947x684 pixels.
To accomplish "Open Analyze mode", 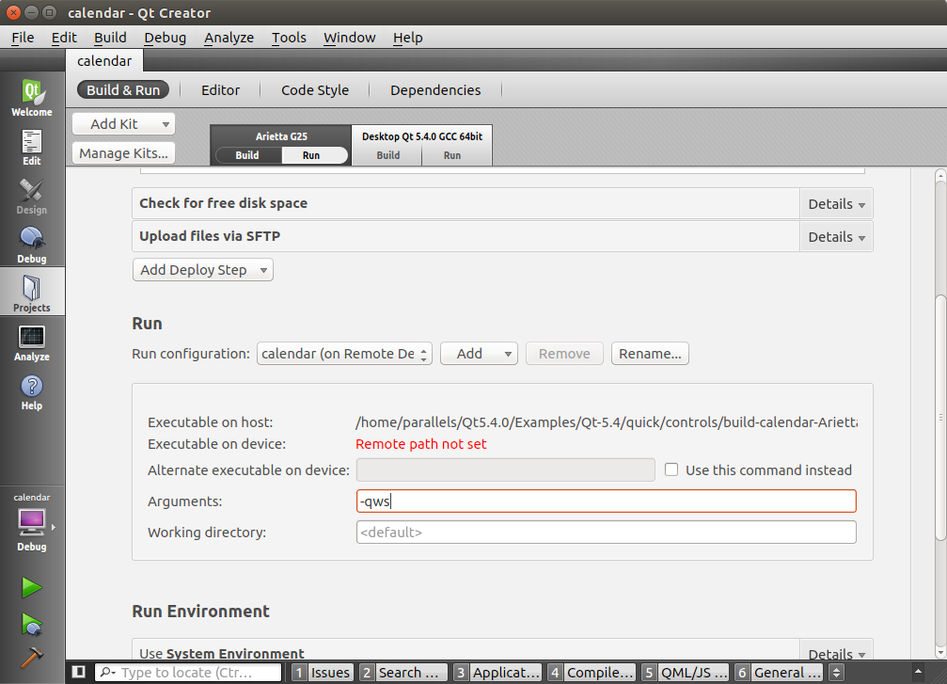I will pyautogui.click(x=32, y=343).
